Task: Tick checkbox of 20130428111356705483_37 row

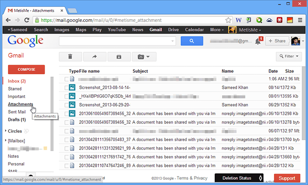Action: click(x=67, y=140)
